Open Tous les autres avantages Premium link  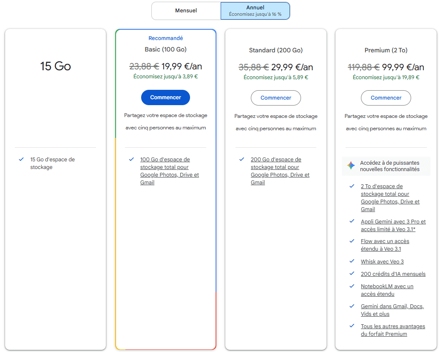[x=393, y=330]
